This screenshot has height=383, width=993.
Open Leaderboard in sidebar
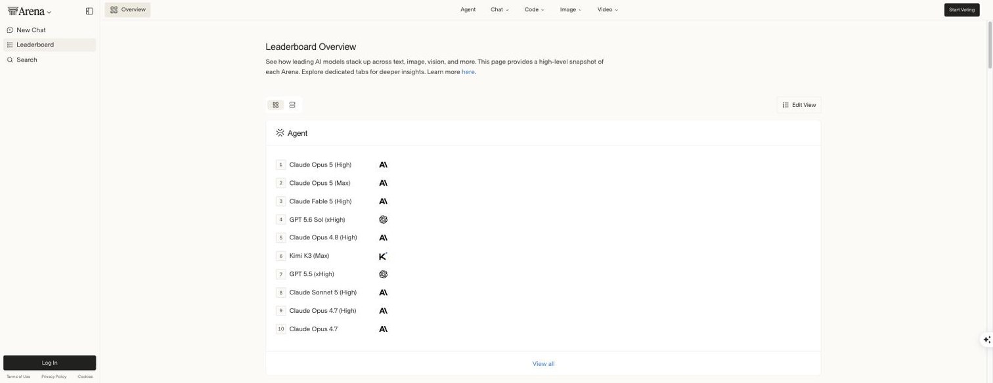point(50,45)
